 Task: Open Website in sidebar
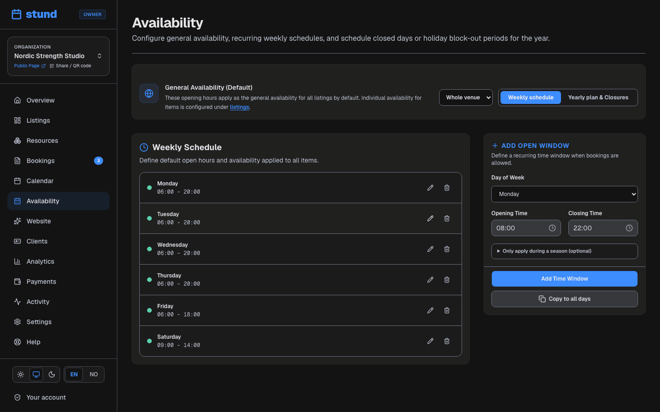(58, 221)
